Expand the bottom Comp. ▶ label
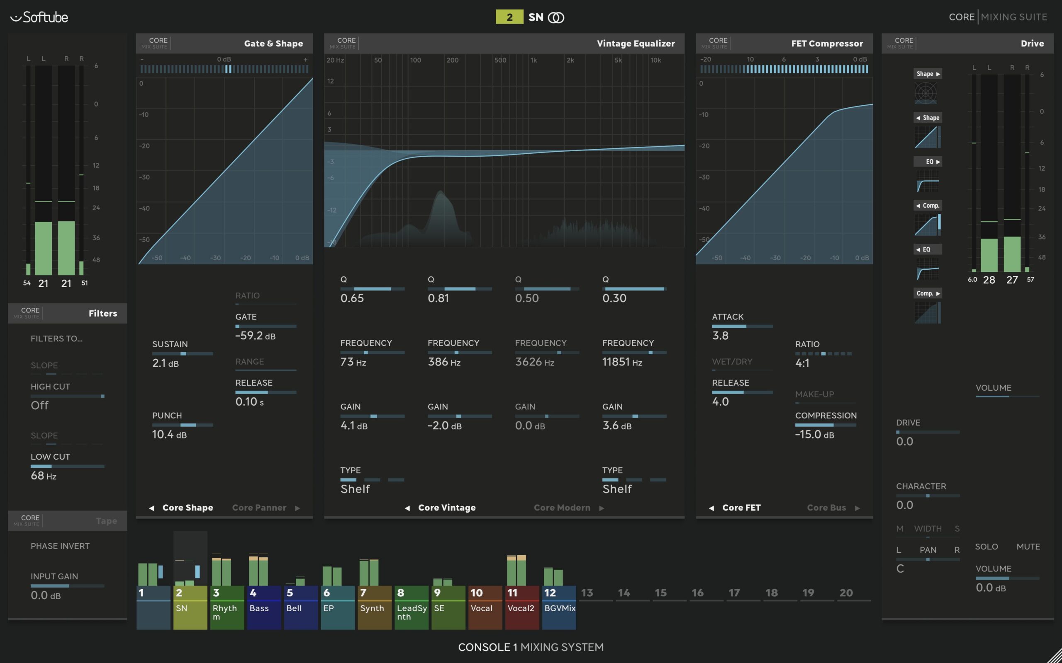The width and height of the screenshot is (1062, 663). 928,293
